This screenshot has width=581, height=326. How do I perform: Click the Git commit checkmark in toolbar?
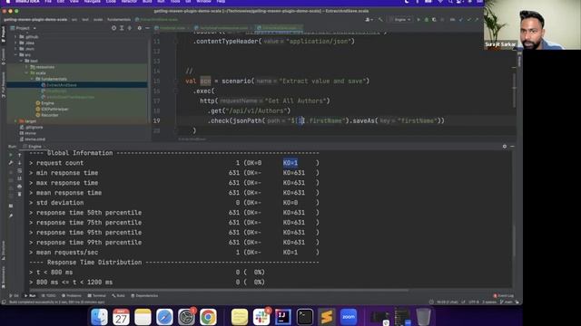pos(469,20)
